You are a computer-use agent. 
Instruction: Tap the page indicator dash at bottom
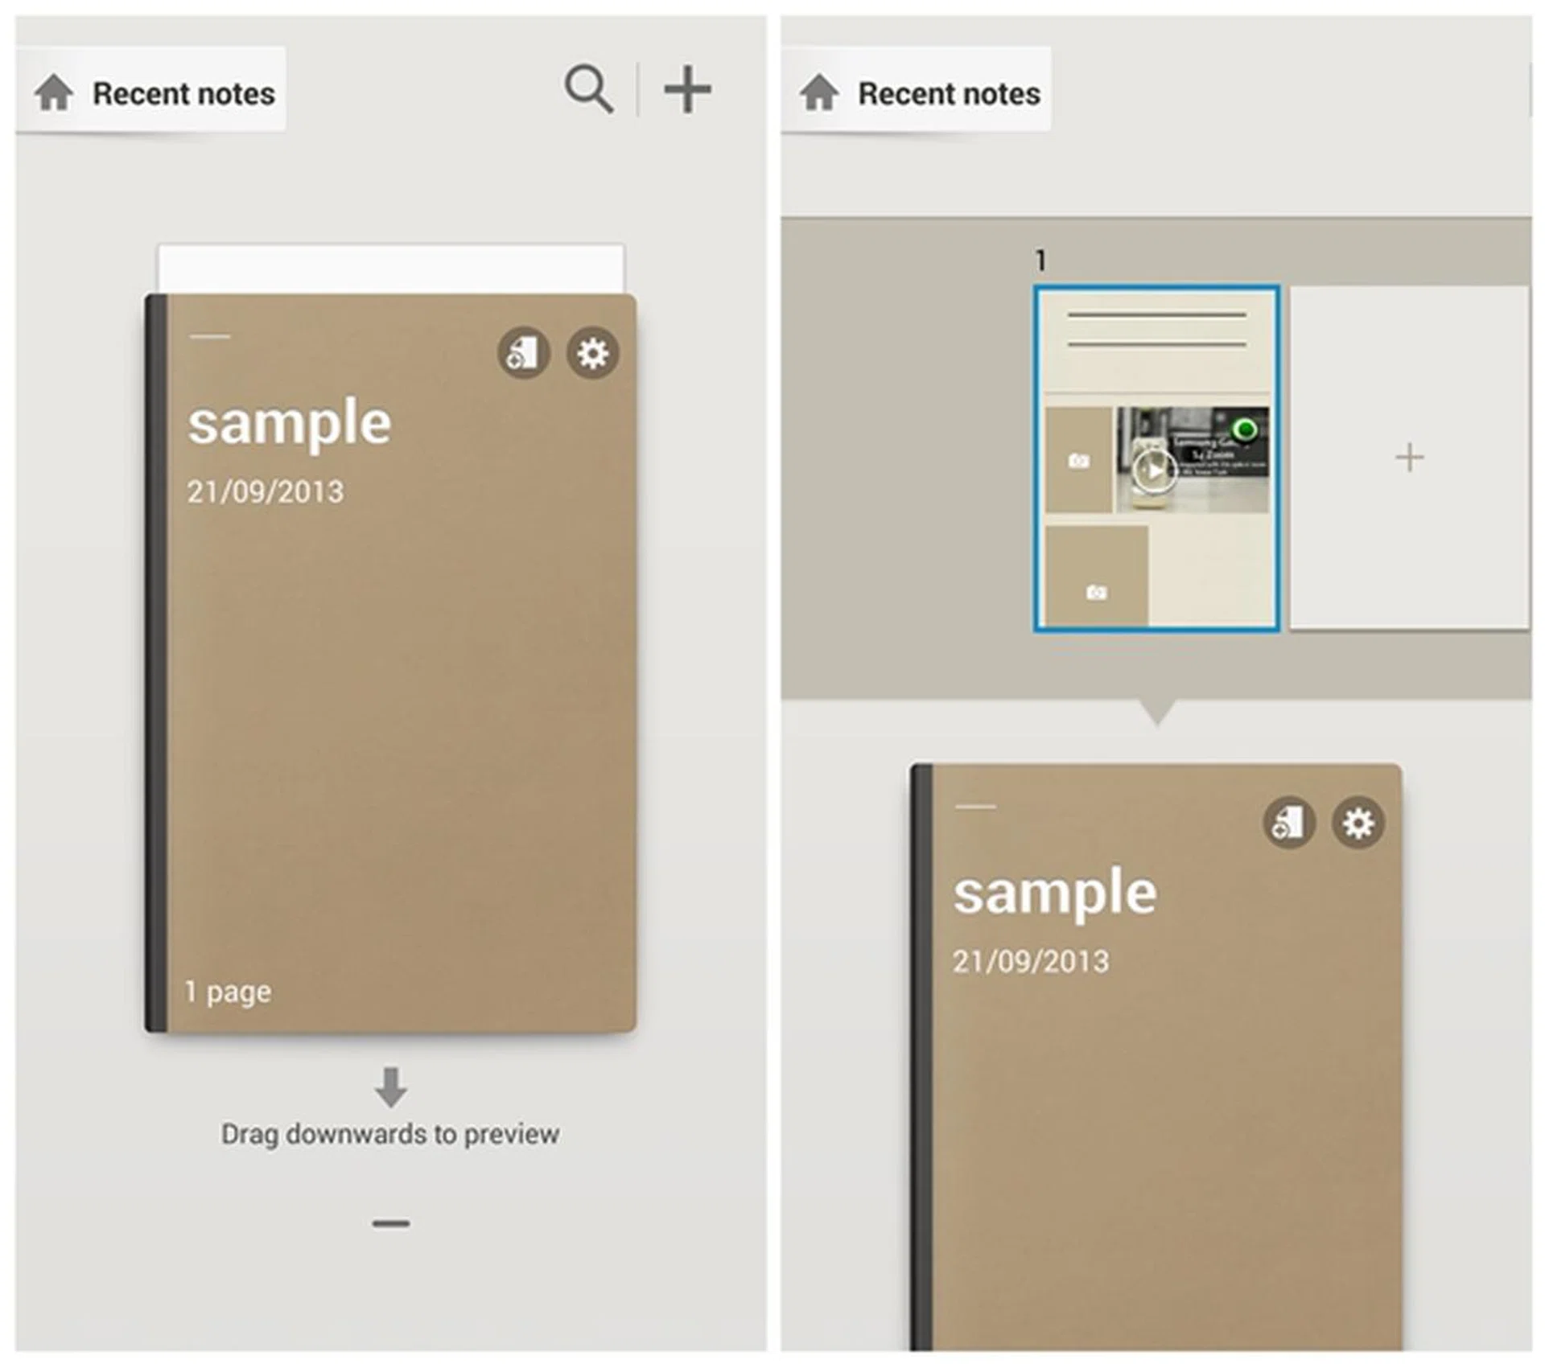tap(391, 1224)
